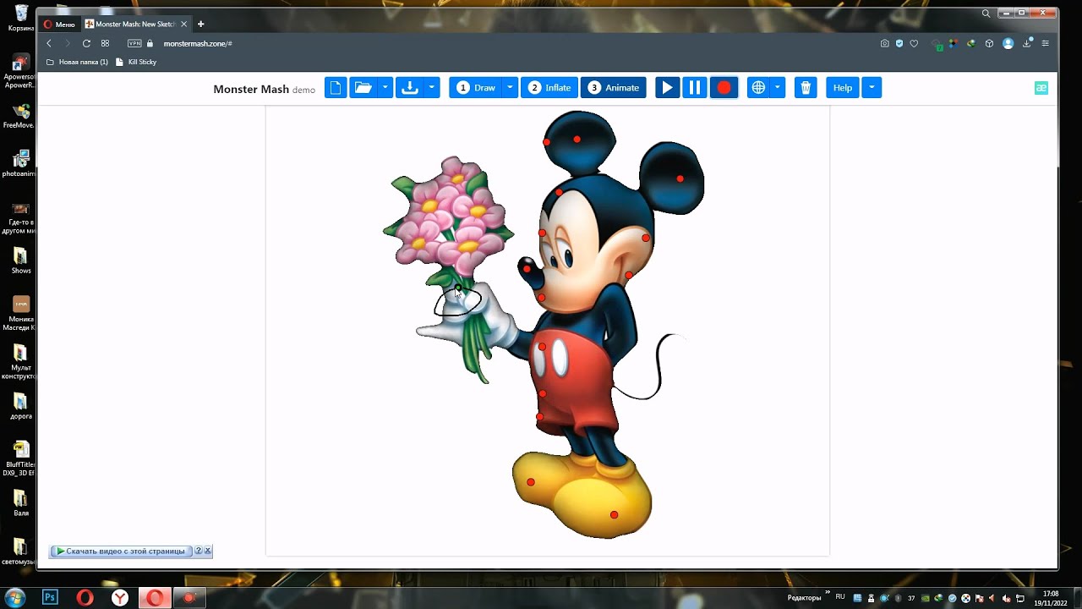Go back with the browser back arrow
Image resolution: width=1082 pixels, height=609 pixels.
[x=49, y=43]
